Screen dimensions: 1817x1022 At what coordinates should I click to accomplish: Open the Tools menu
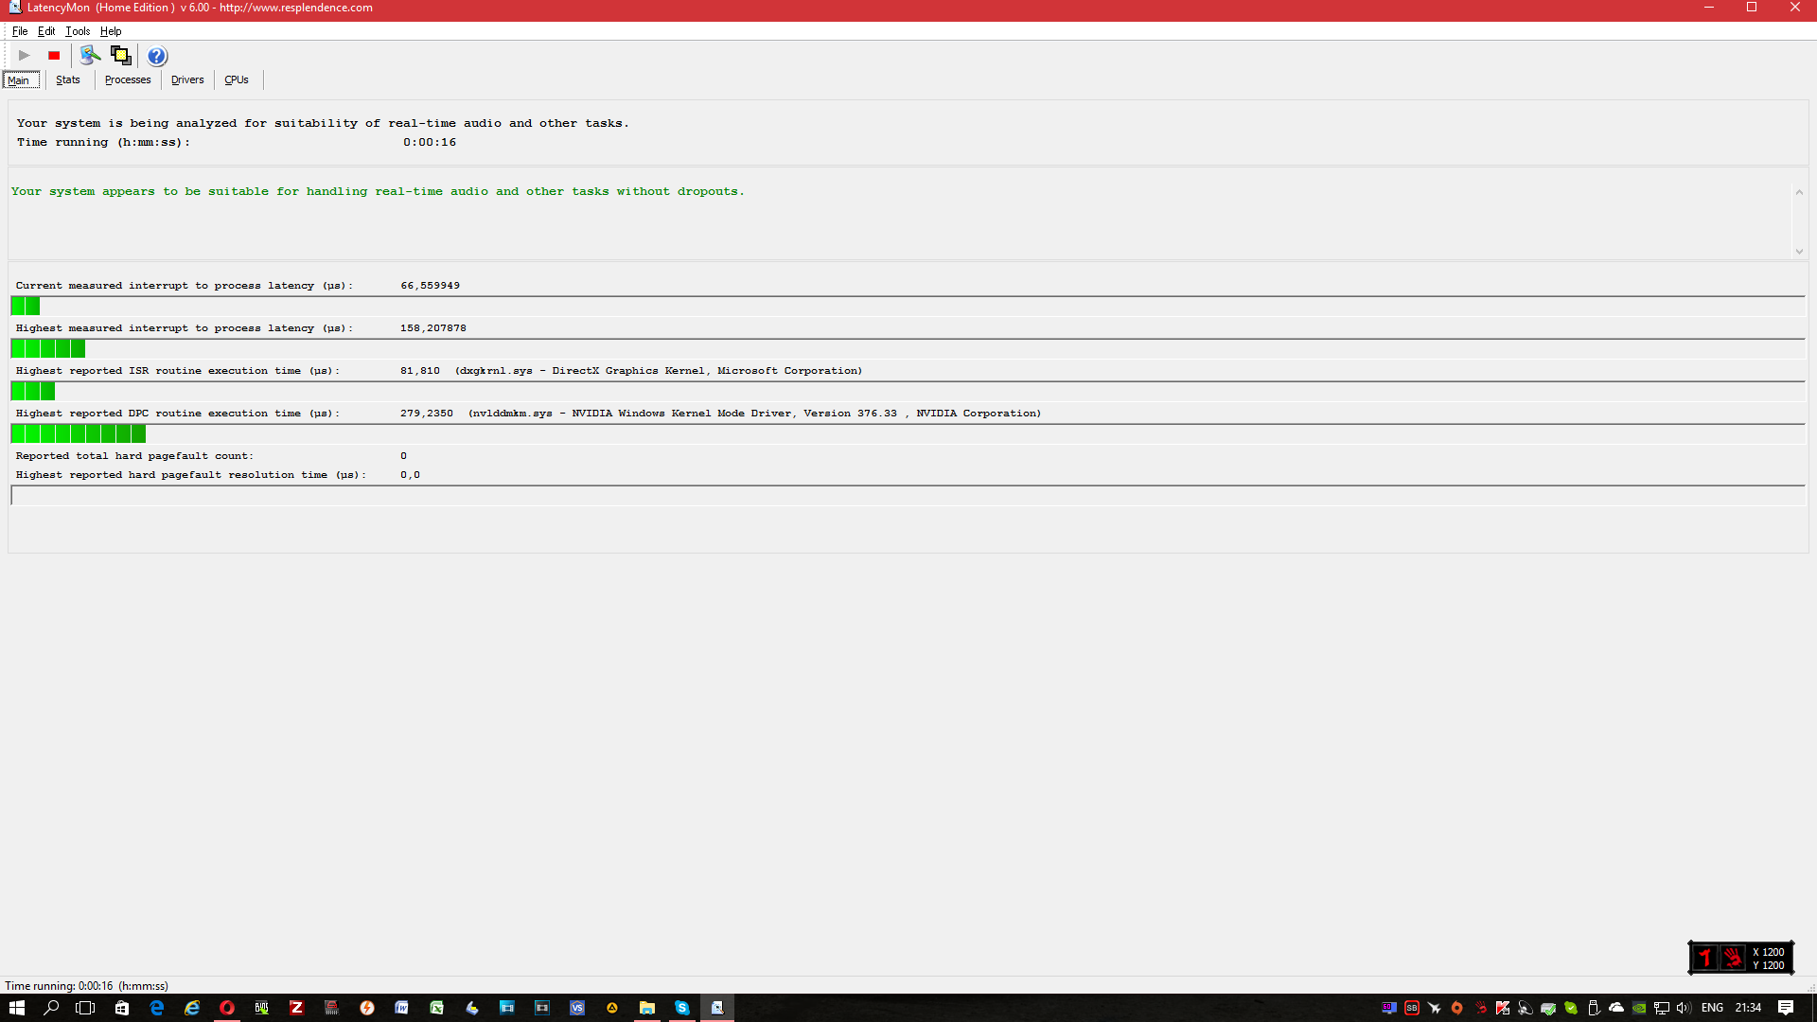(x=78, y=31)
